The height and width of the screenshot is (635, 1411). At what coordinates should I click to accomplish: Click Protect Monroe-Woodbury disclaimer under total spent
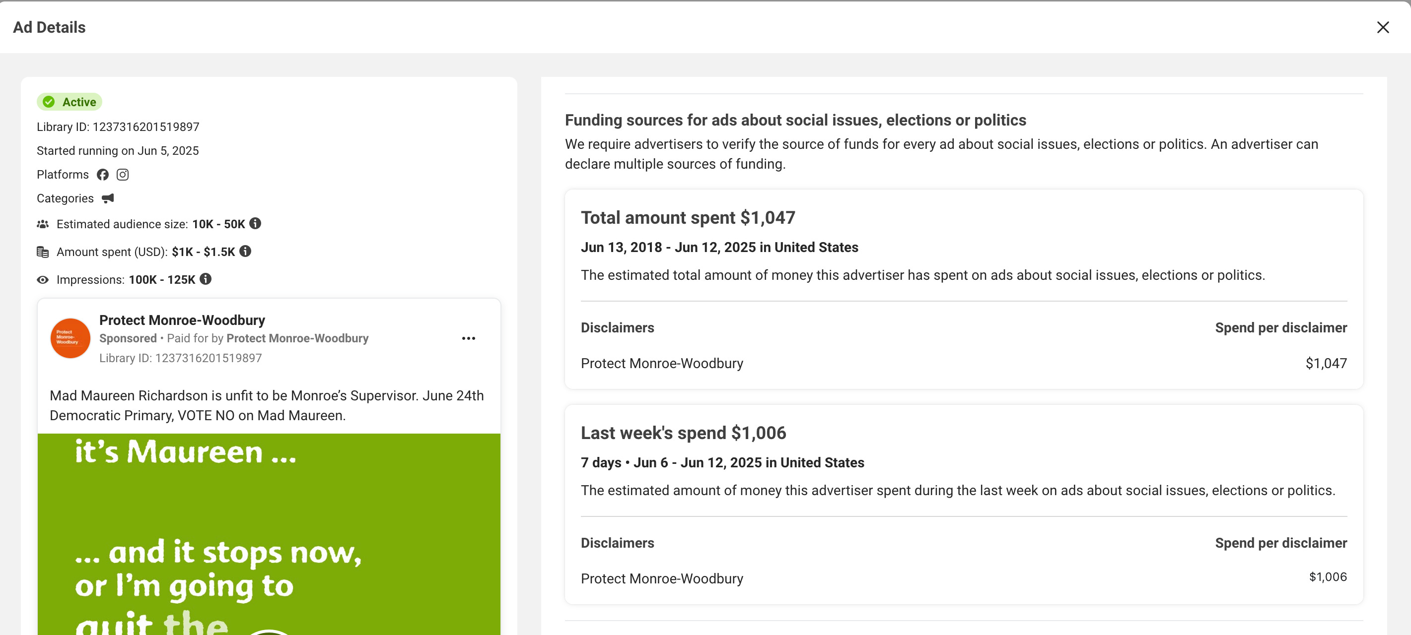[662, 364]
